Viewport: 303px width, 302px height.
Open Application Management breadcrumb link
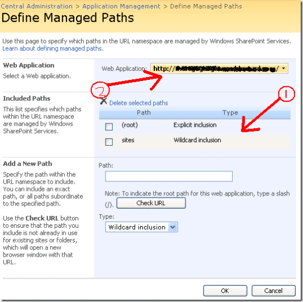point(121,6)
